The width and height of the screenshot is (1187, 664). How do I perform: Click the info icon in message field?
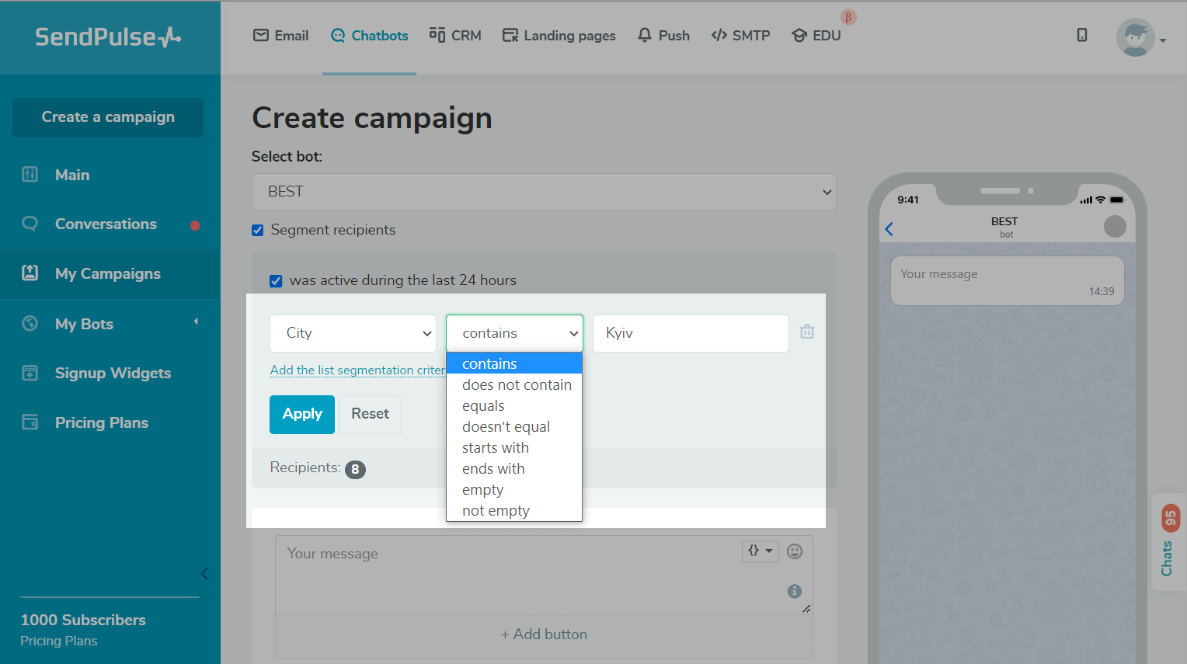794,591
